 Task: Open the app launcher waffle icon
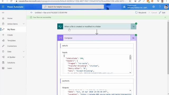point(3,7)
